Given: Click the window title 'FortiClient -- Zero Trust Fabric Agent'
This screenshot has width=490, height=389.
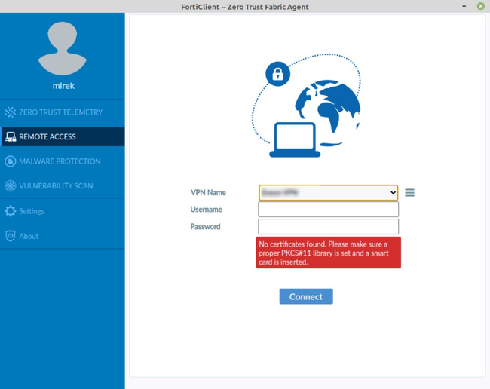Looking at the screenshot, I should tap(245, 7).
